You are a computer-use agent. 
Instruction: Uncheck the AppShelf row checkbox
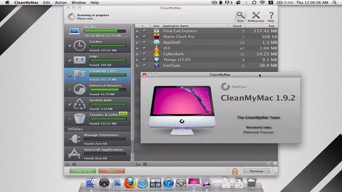pyautogui.click(x=144, y=42)
